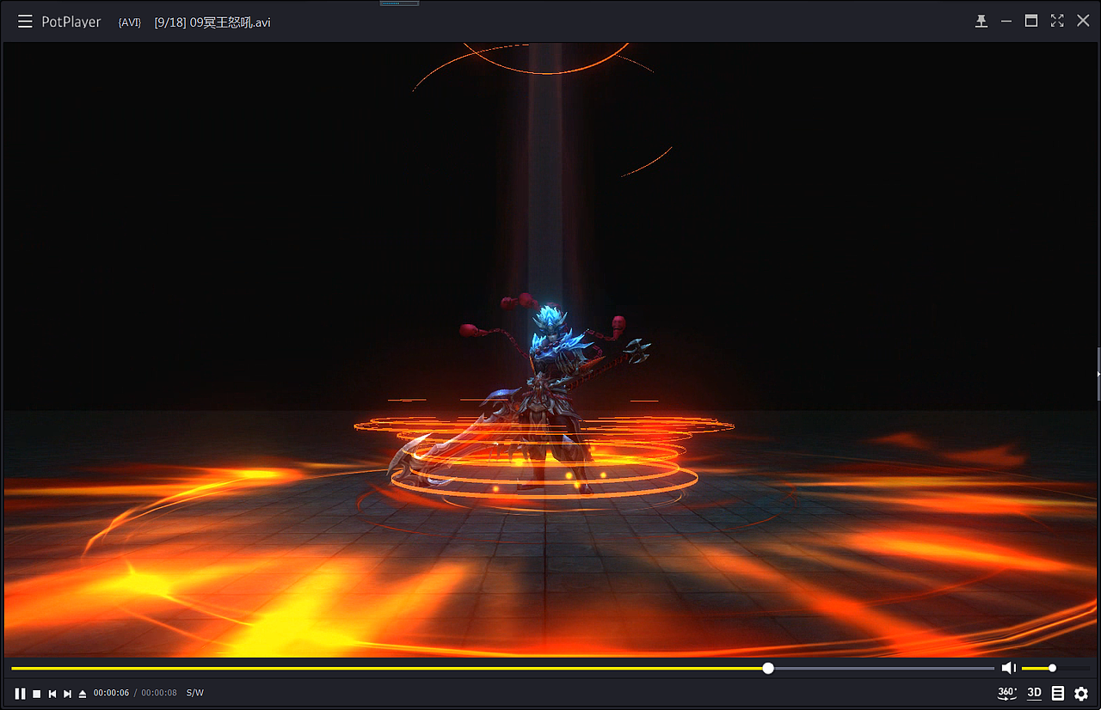Minimize the PotPlayer window

(x=1006, y=21)
